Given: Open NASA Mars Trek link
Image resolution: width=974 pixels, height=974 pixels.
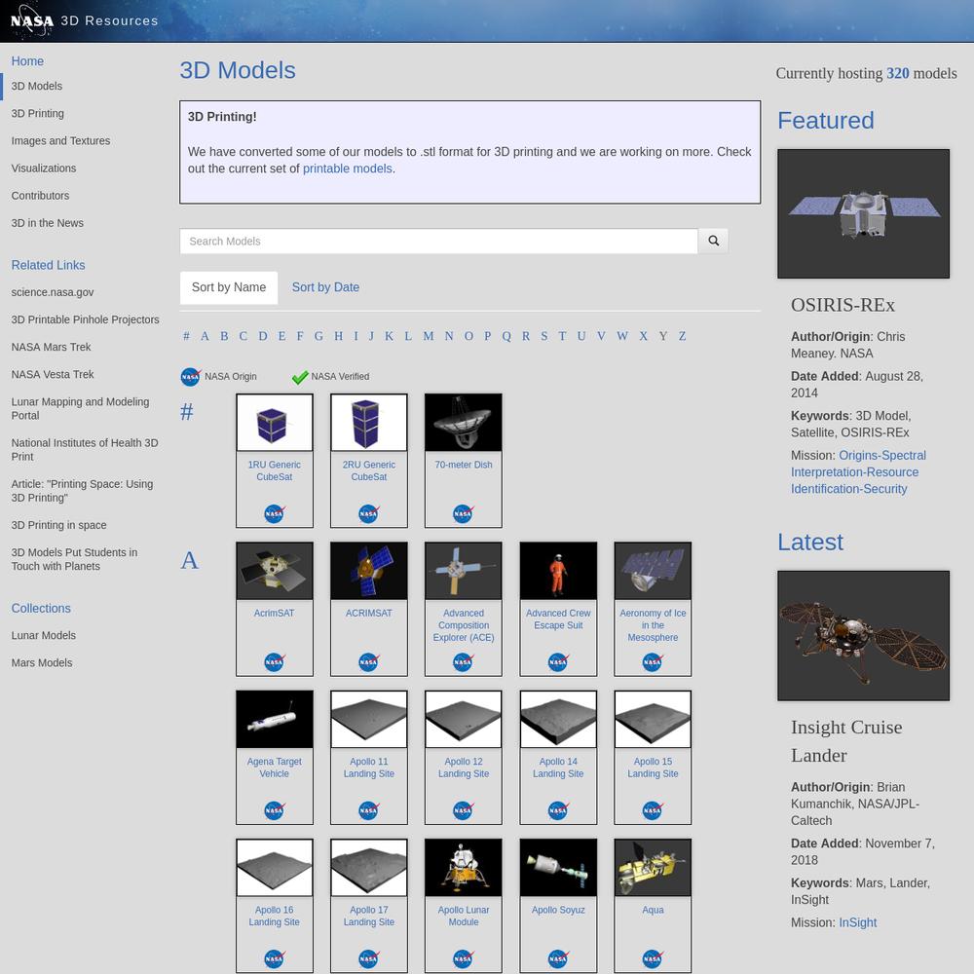Looking at the screenshot, I should [51, 348].
